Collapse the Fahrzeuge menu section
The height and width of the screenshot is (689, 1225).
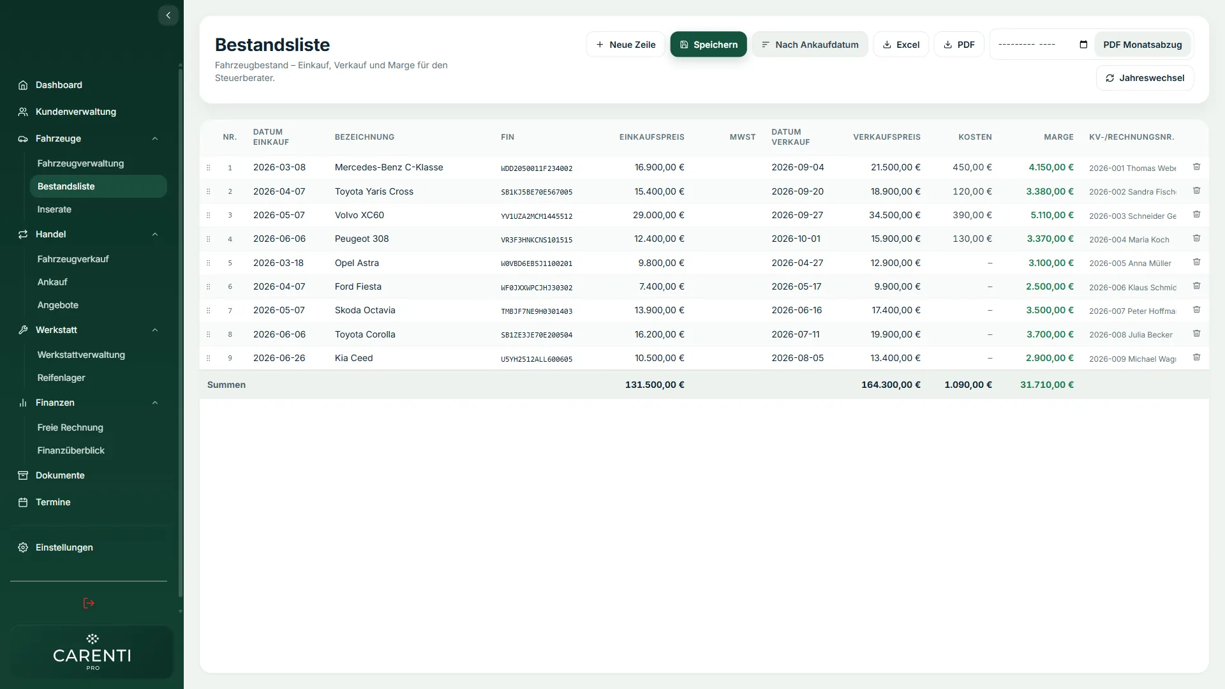click(x=154, y=138)
